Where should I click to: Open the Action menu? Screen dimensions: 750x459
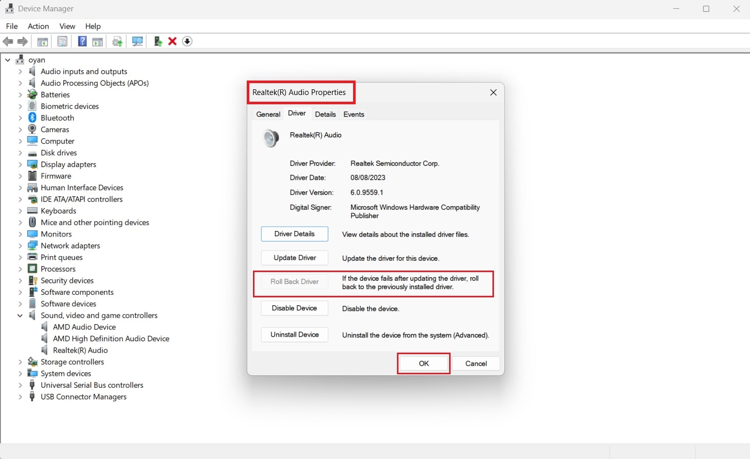(x=38, y=26)
